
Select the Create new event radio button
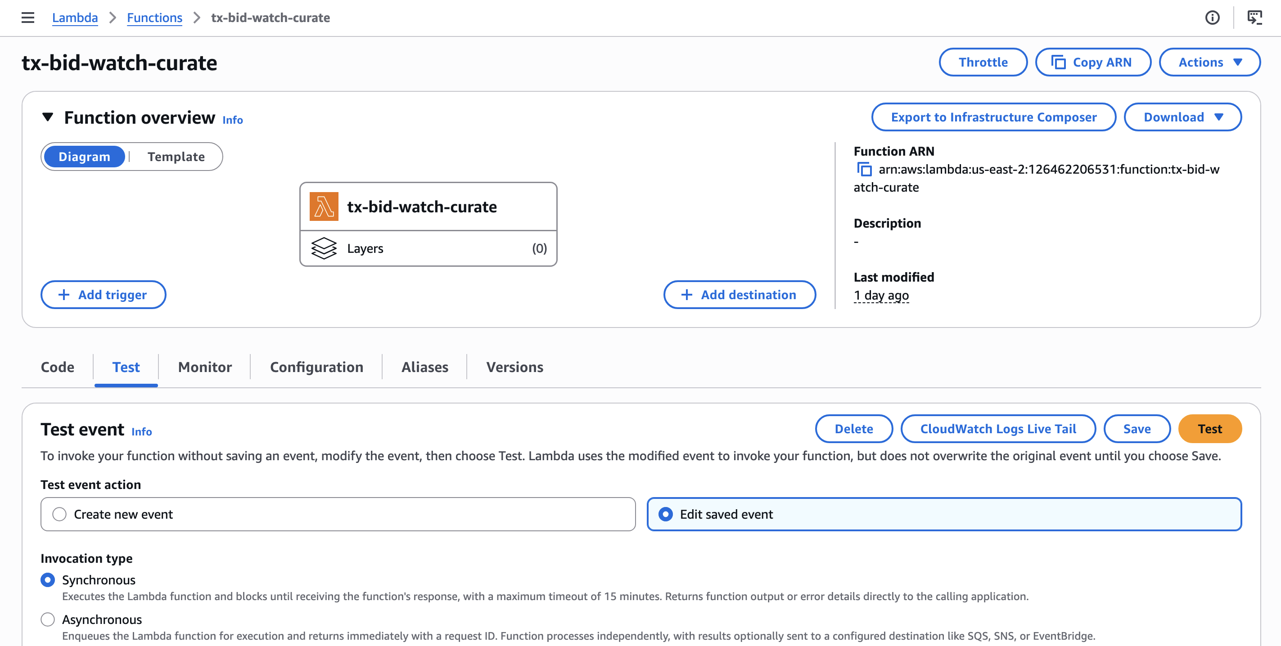pos(60,514)
